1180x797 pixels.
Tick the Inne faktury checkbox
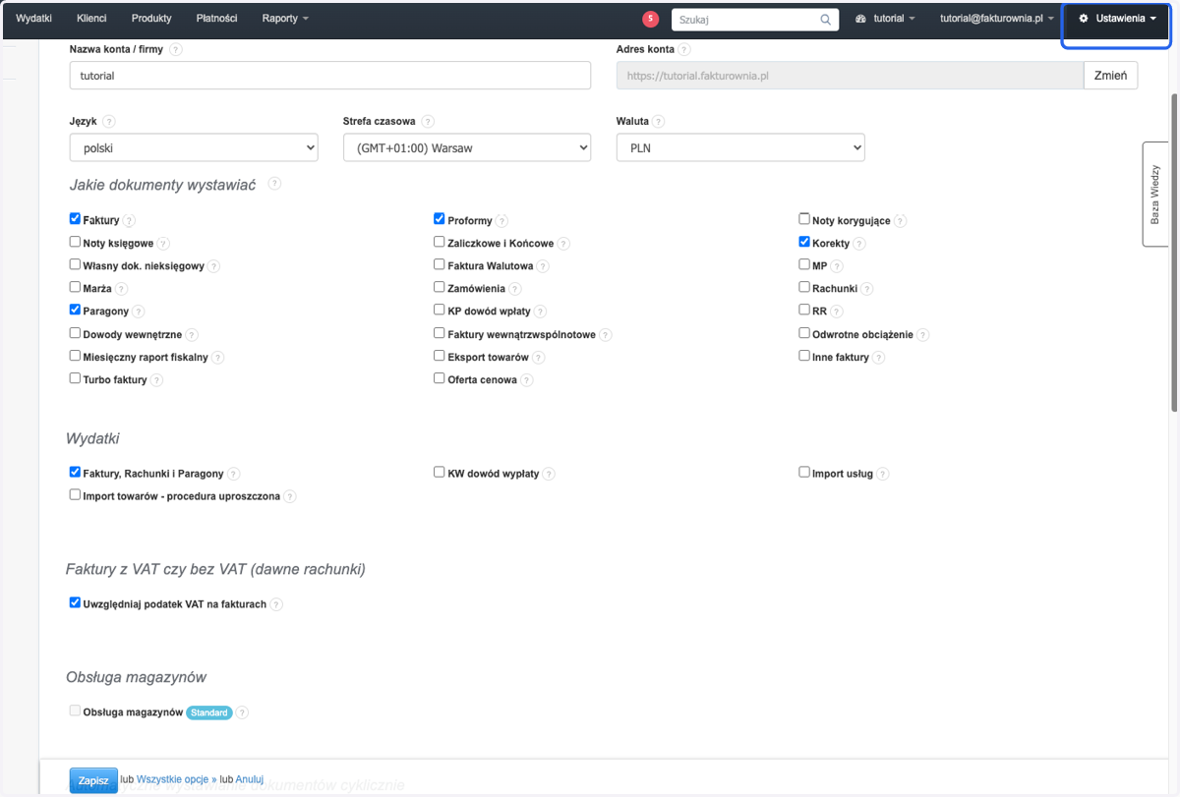pyautogui.click(x=804, y=356)
